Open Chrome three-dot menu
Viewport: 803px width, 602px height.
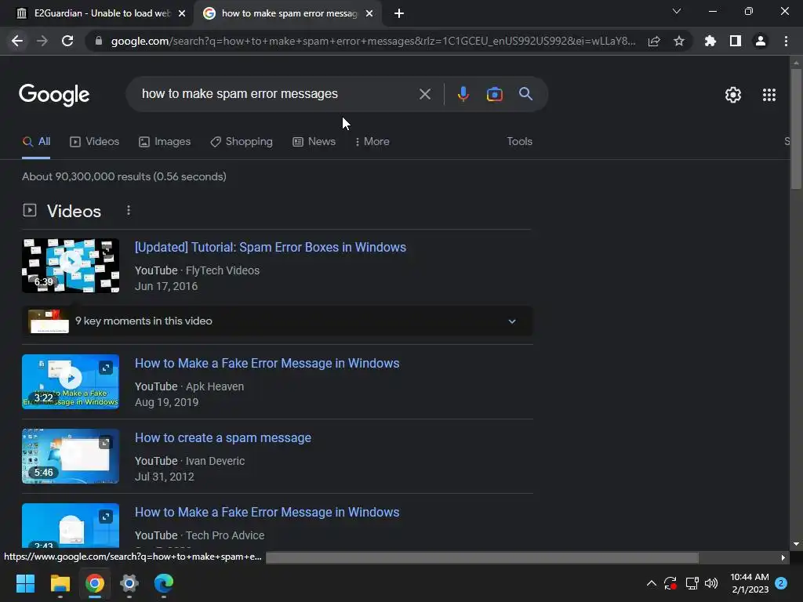tap(786, 41)
